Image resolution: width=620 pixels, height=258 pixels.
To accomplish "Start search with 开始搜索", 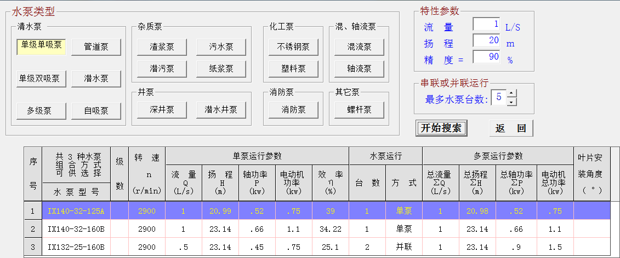I will [441, 128].
